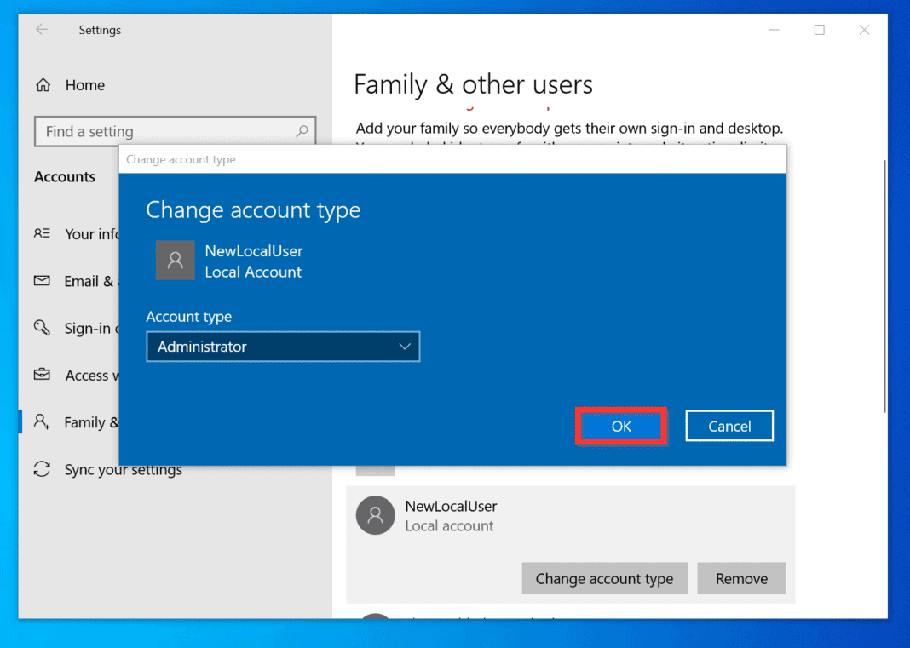Remove the NewLocalUser account
Screen dimensions: 910x648
pyautogui.click(x=741, y=577)
